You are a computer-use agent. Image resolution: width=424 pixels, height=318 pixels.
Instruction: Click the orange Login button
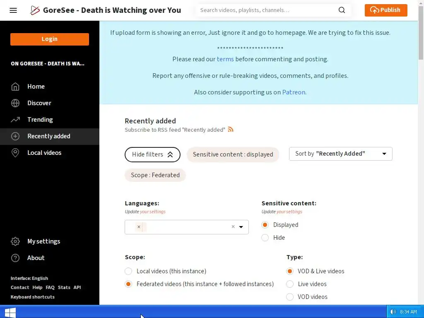click(x=50, y=39)
